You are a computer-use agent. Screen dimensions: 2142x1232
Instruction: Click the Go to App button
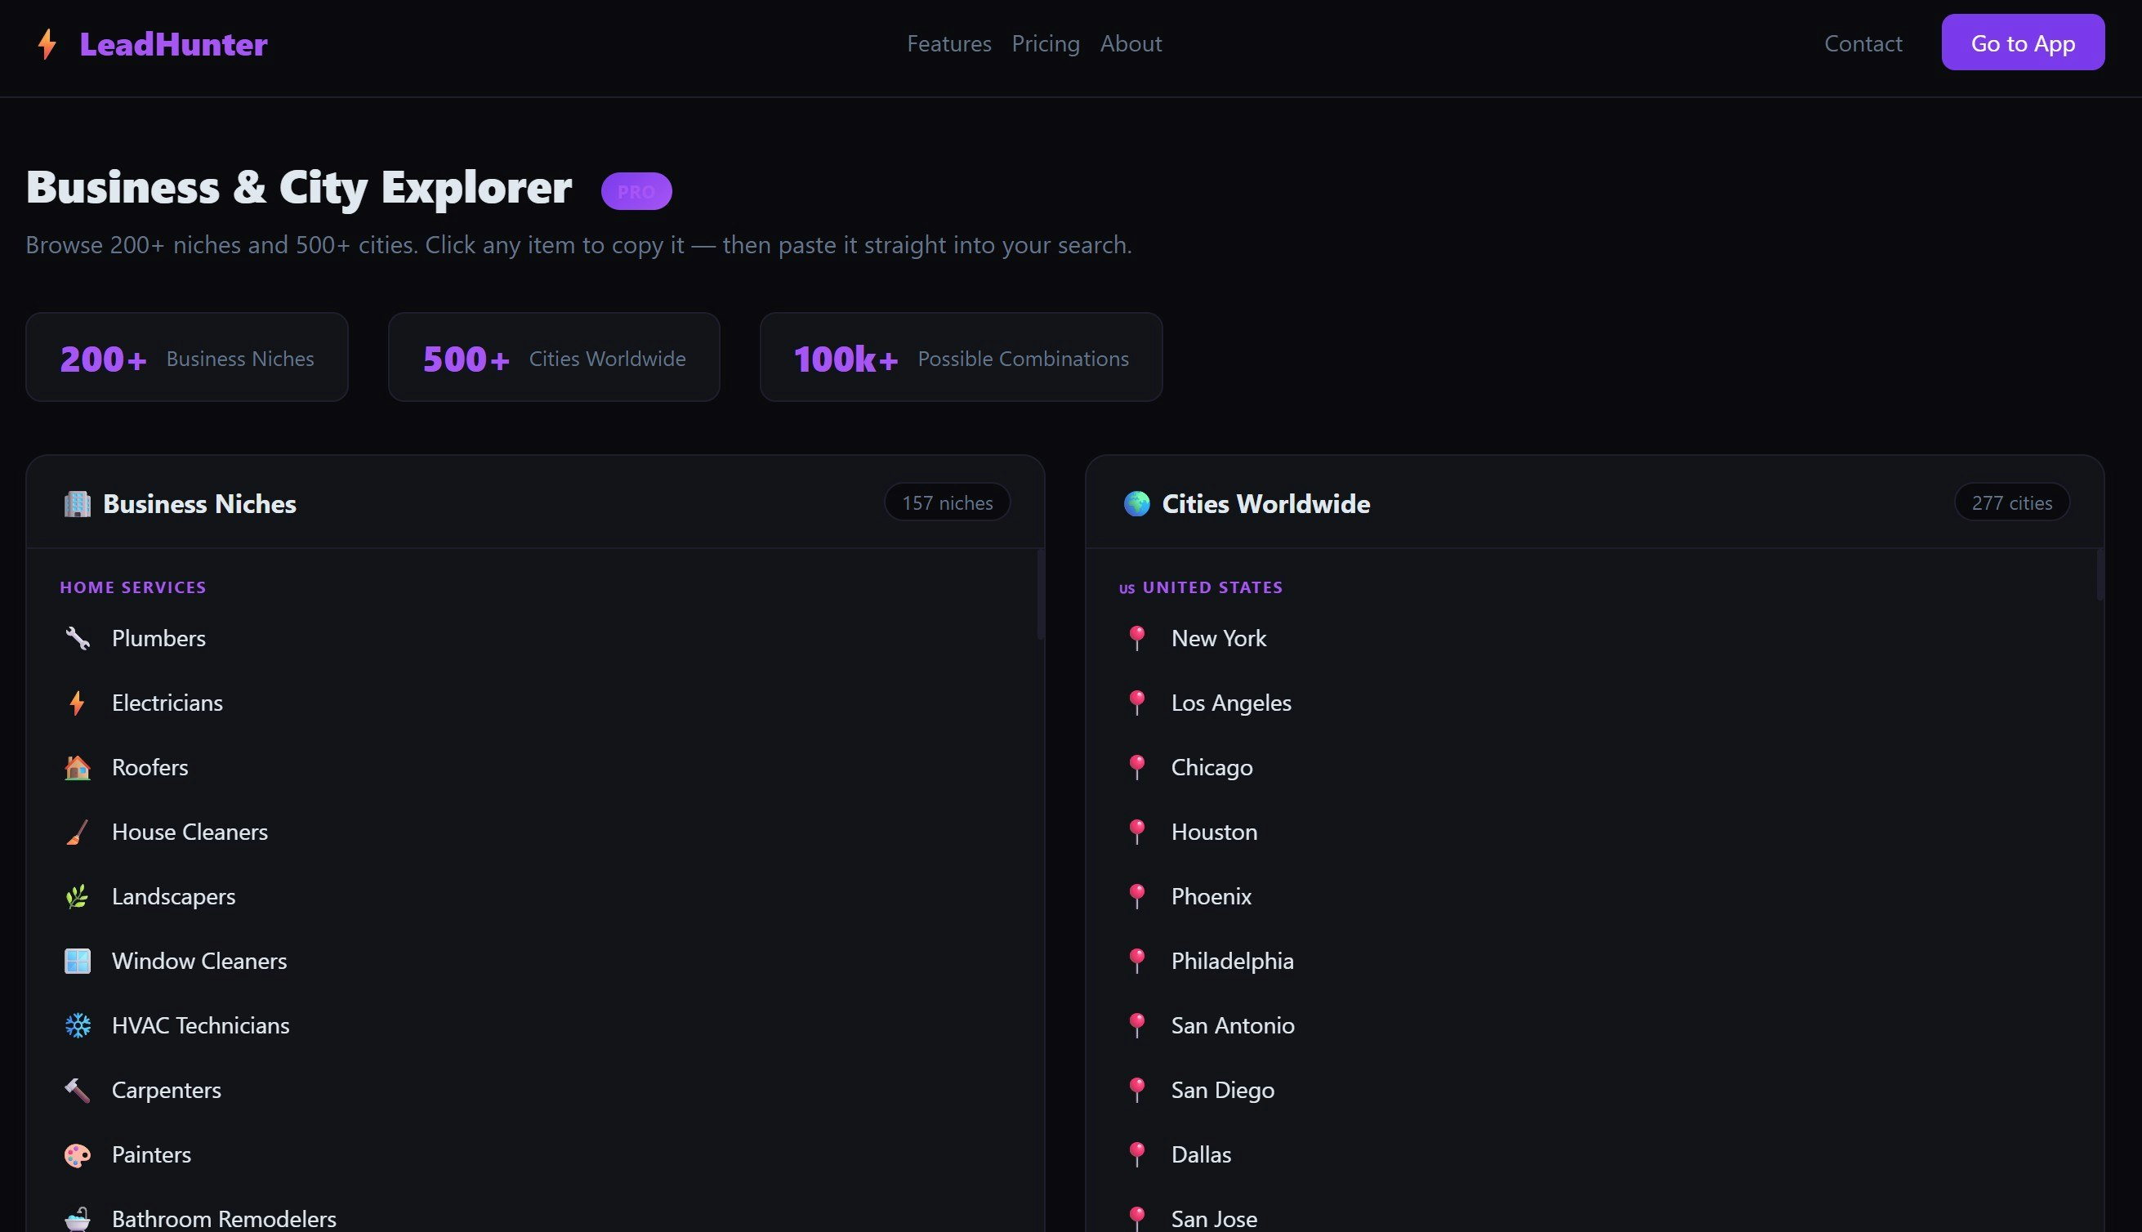click(x=2023, y=42)
